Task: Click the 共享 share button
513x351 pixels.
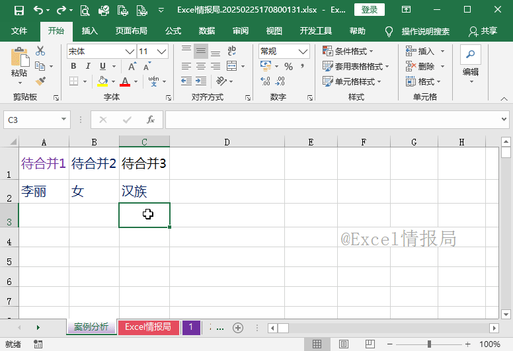Action: pyautogui.click(x=483, y=31)
